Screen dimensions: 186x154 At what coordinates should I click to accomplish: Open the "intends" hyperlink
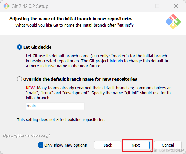(116, 61)
